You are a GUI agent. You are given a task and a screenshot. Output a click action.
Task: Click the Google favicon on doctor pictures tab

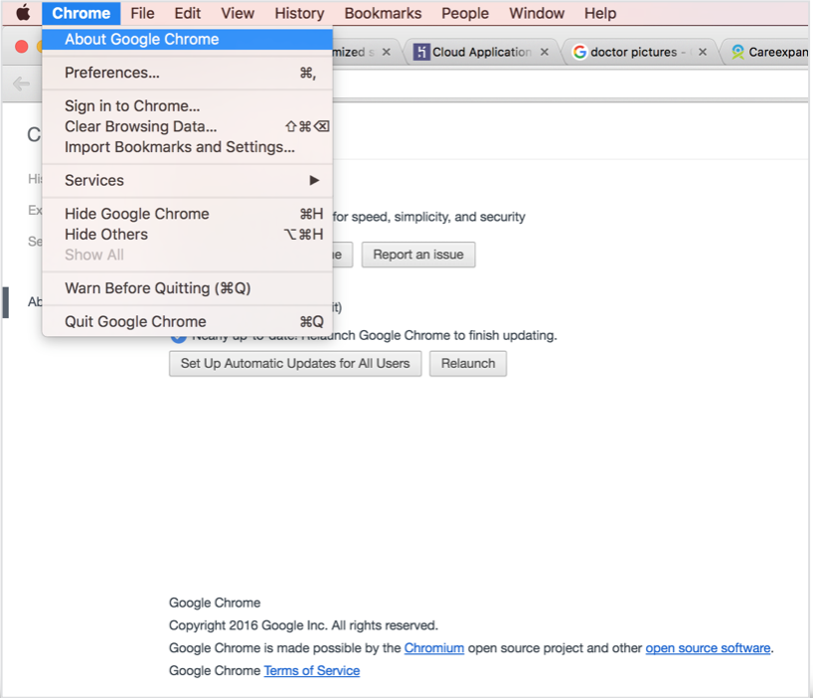tap(579, 52)
